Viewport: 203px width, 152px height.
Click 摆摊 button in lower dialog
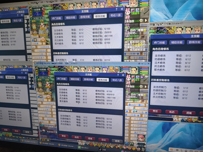coord(90,139)
